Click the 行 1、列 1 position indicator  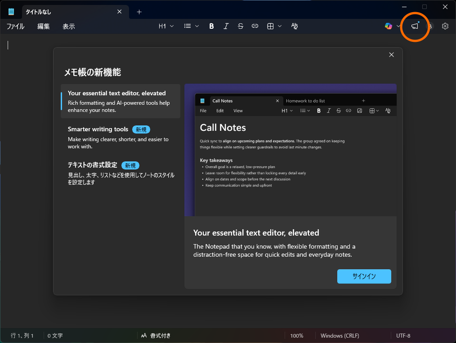coord(22,336)
